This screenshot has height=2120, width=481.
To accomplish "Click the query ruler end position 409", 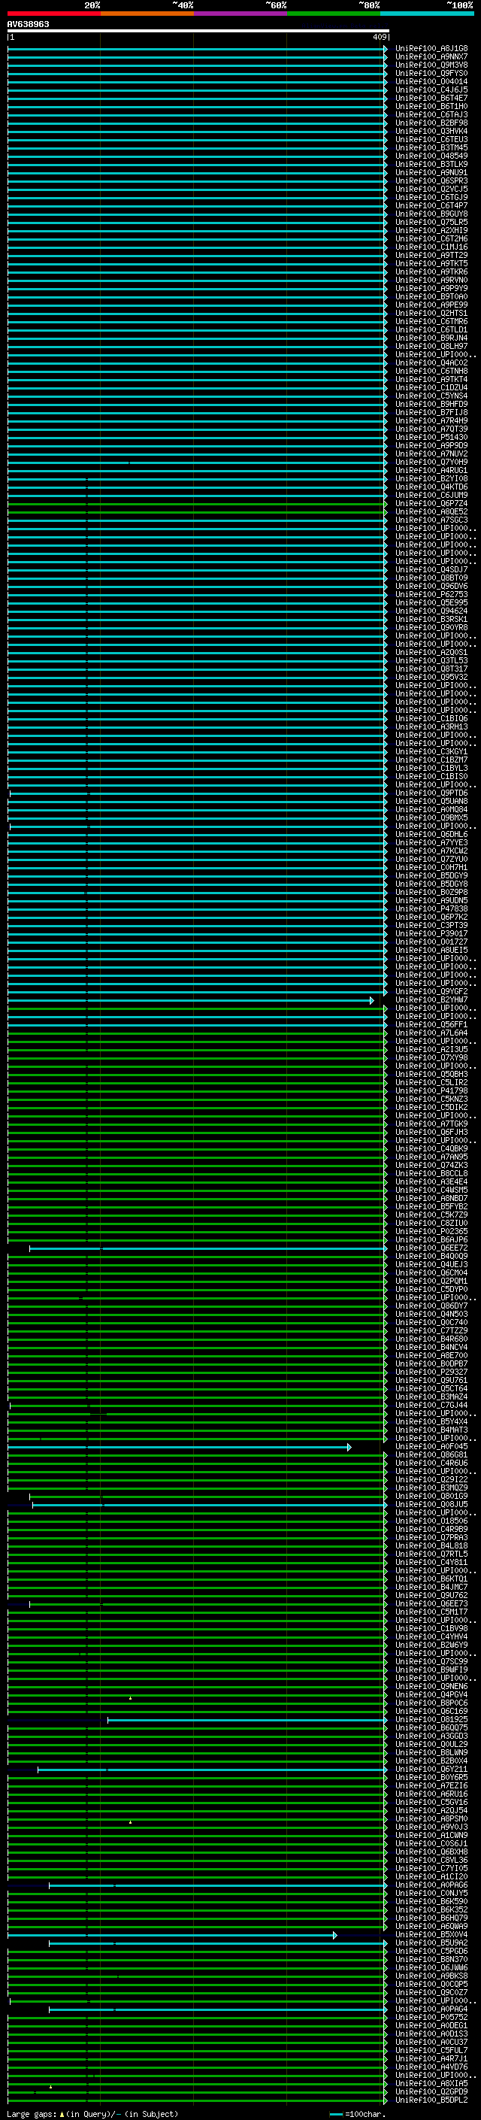I will tap(379, 37).
